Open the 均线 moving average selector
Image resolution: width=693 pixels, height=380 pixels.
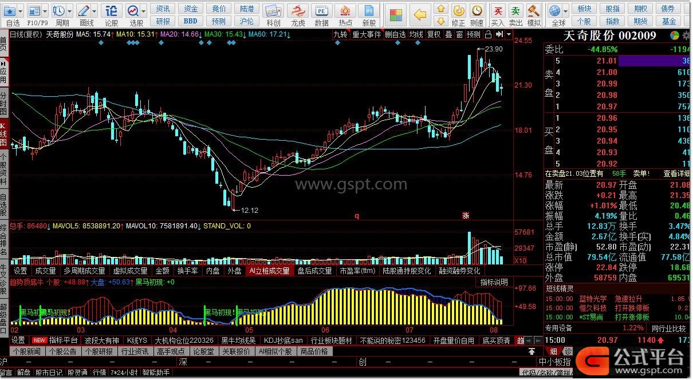coord(416,34)
